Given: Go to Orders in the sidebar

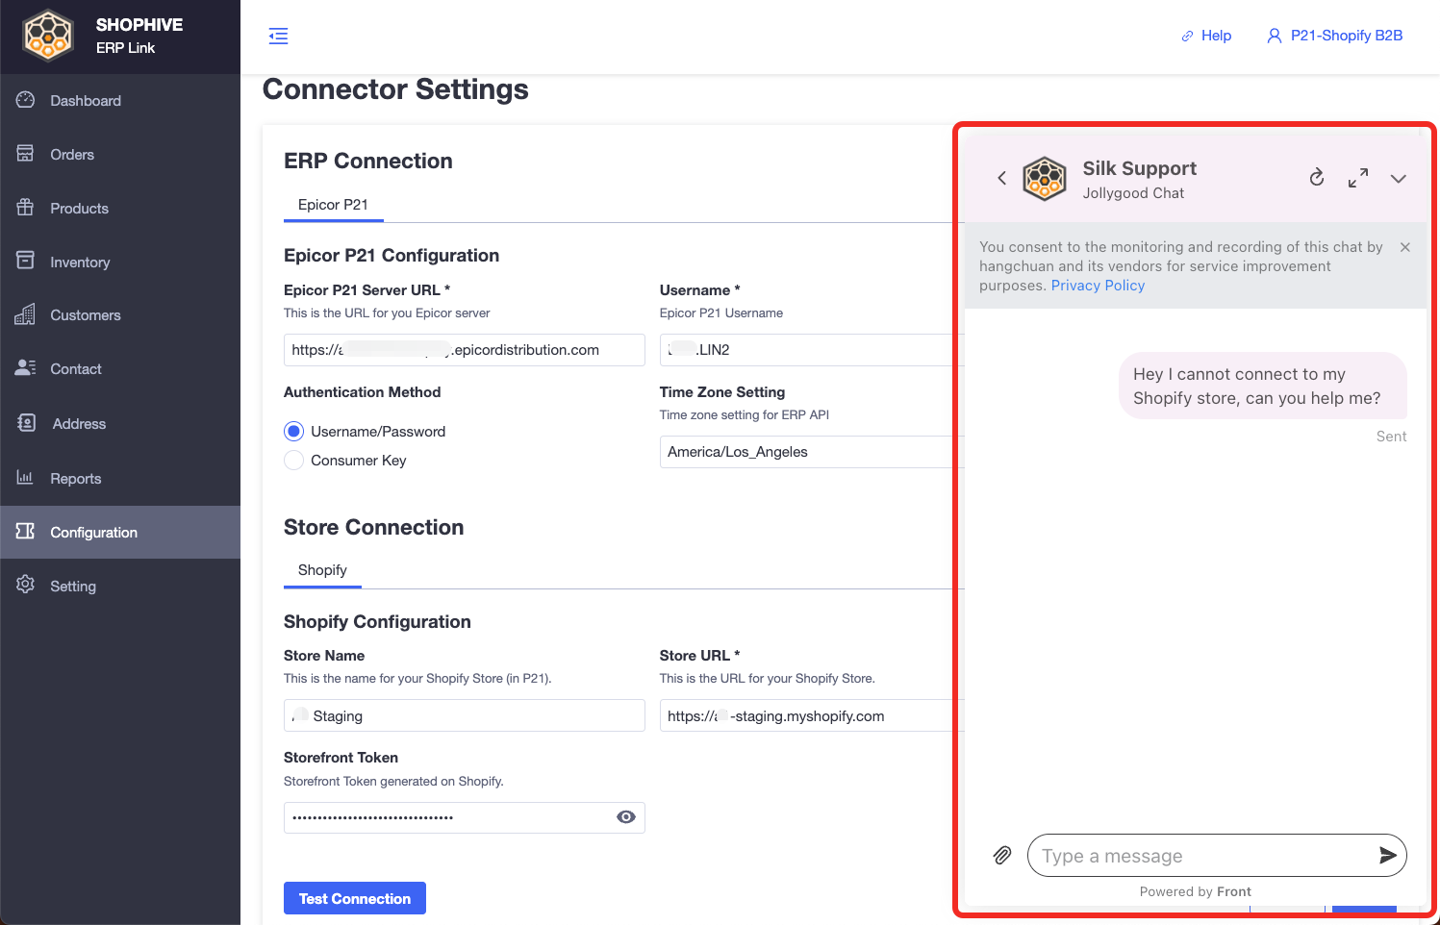Looking at the screenshot, I should [120, 155].
